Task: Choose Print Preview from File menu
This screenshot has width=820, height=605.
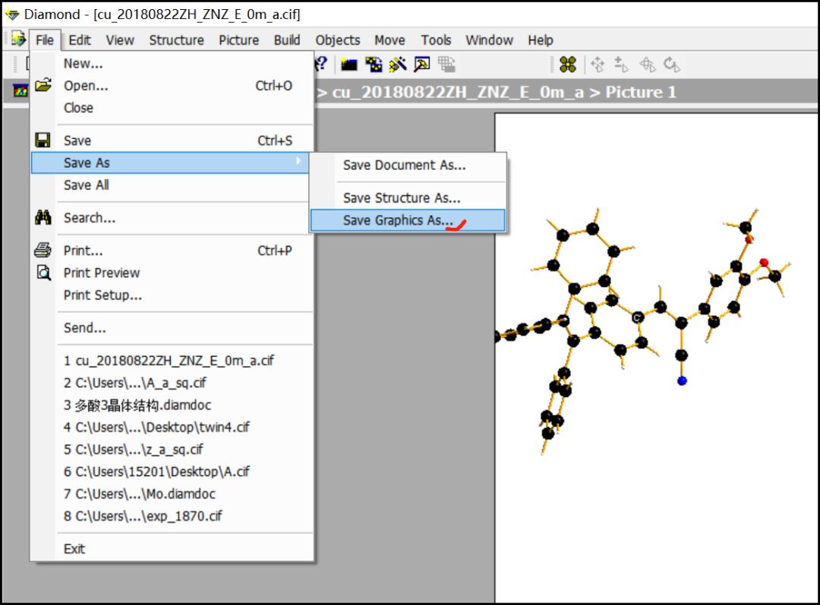Action: tap(102, 273)
